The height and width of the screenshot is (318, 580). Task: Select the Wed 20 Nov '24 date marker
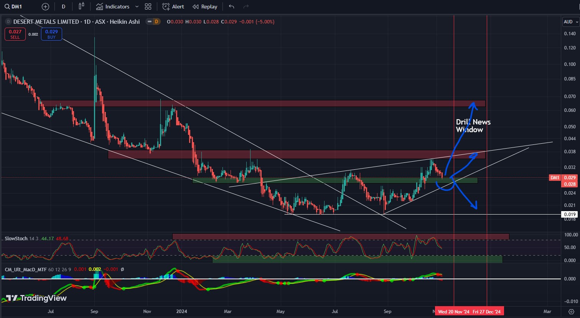click(453, 311)
